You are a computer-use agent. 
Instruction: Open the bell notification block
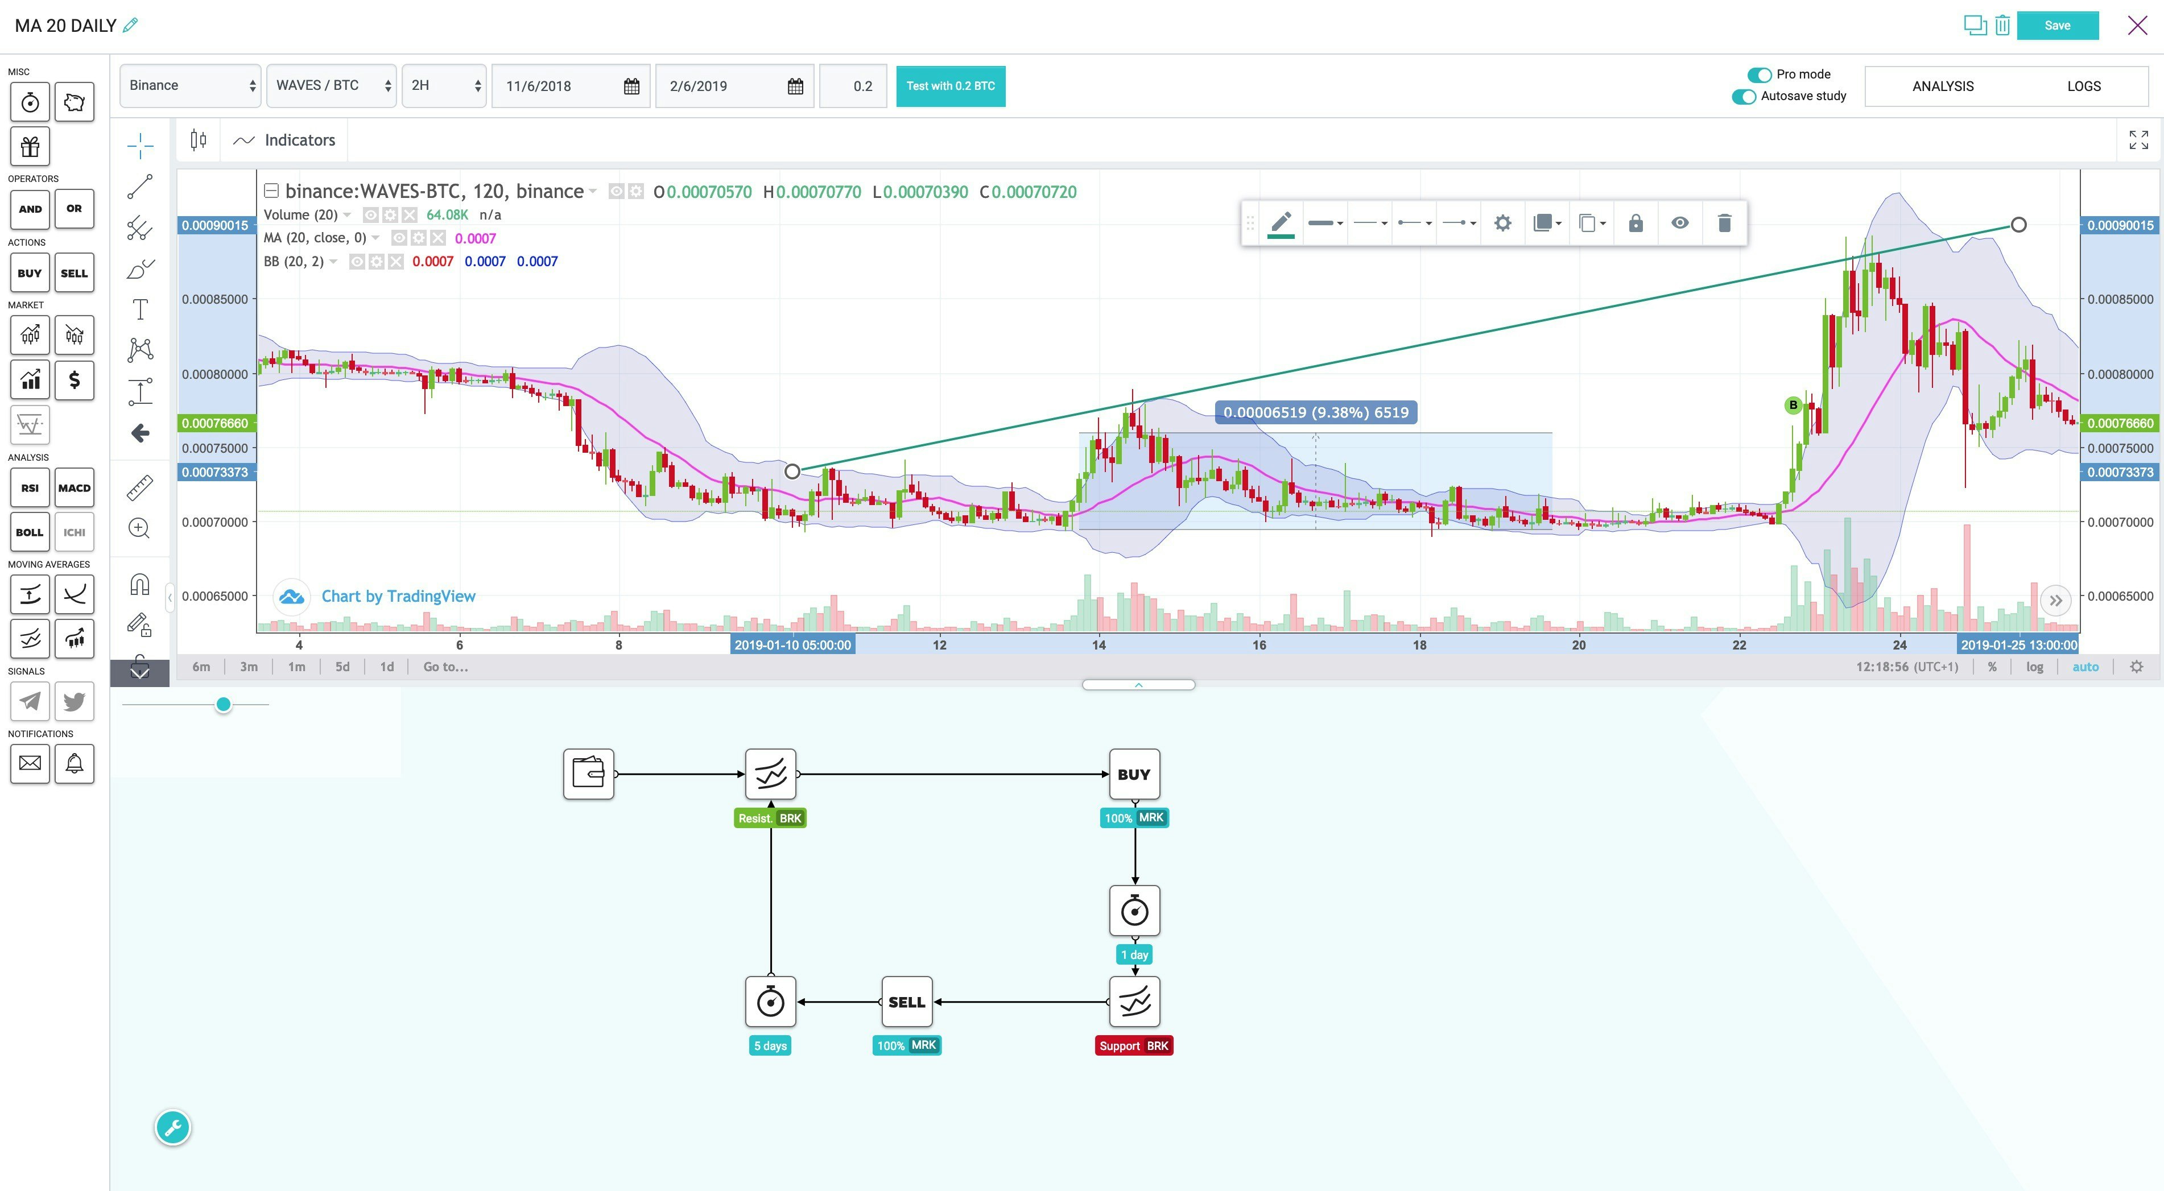pos(74,764)
